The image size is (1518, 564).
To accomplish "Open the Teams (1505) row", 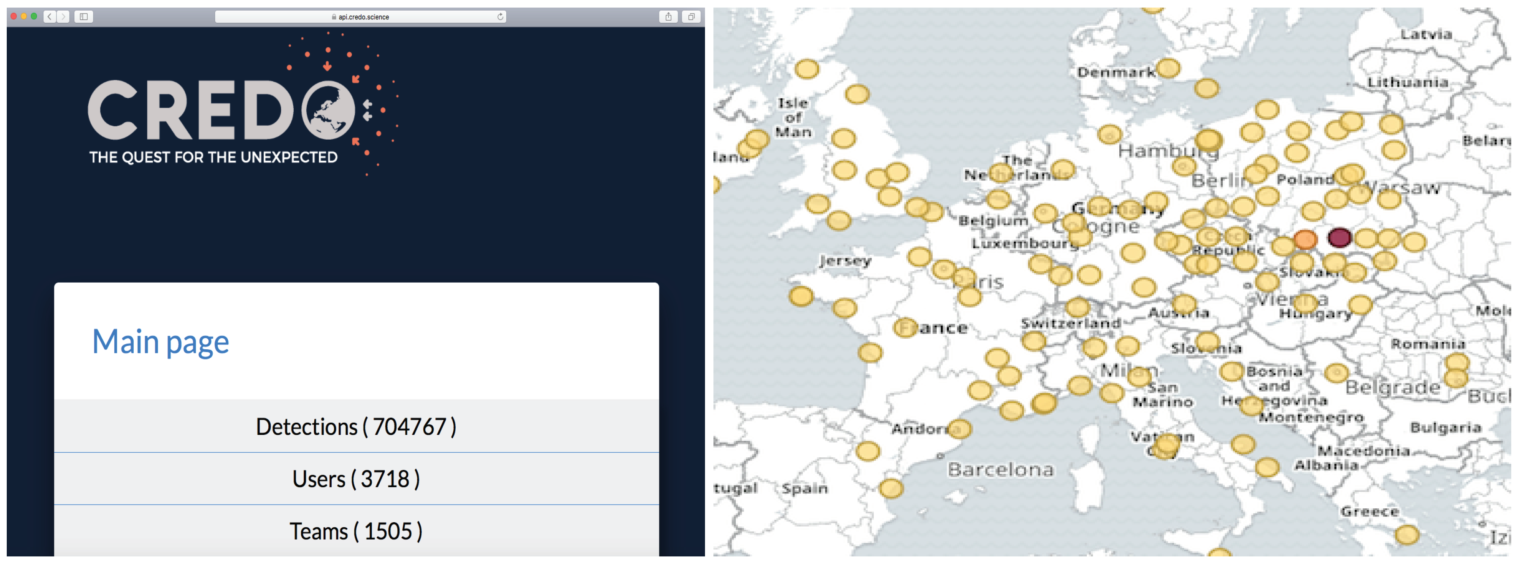I will coord(356,530).
